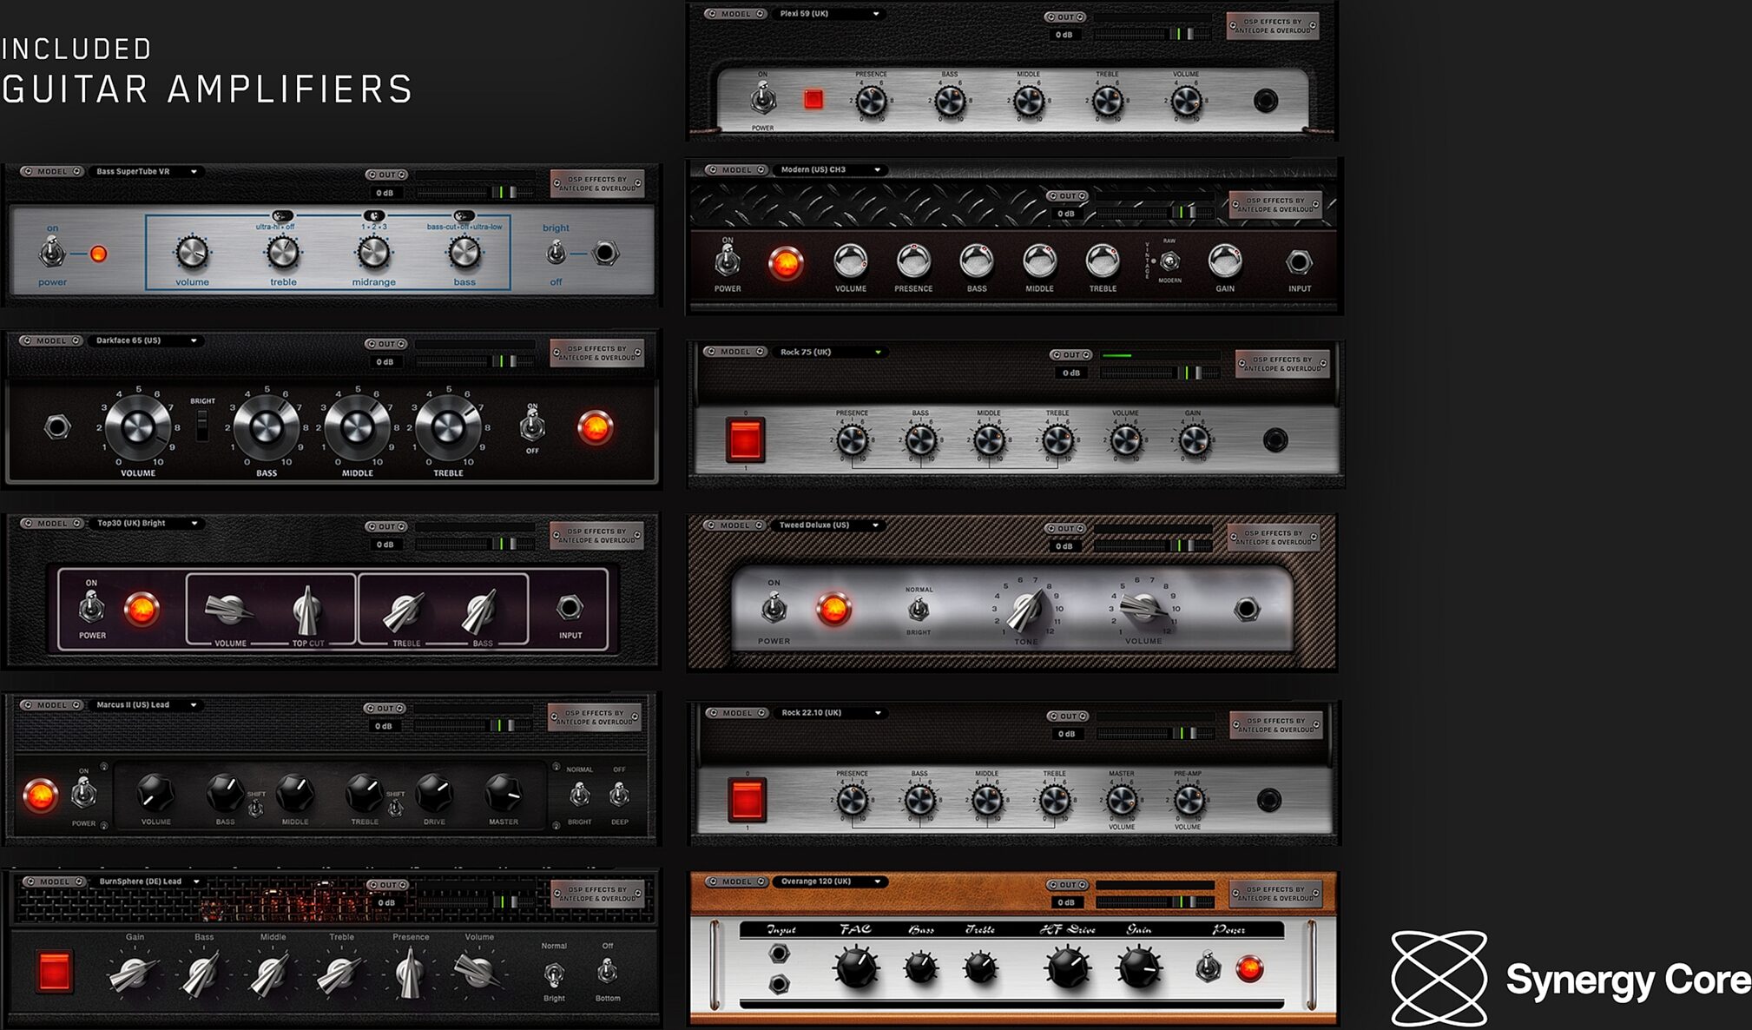Click the Overange 120 FAC knob
This screenshot has height=1030, width=1752.
point(856,967)
